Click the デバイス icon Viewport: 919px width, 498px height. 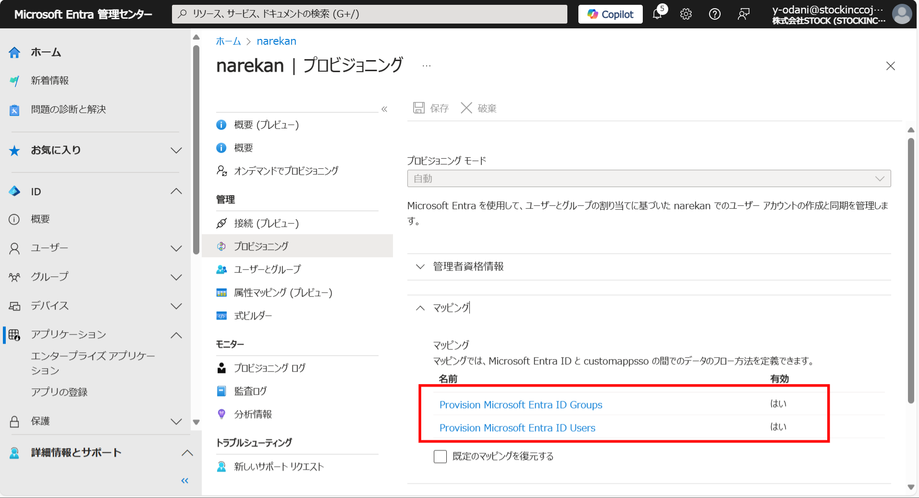[x=14, y=306]
